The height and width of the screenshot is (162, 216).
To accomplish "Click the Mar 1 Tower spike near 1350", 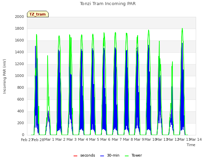I will [48, 56].
